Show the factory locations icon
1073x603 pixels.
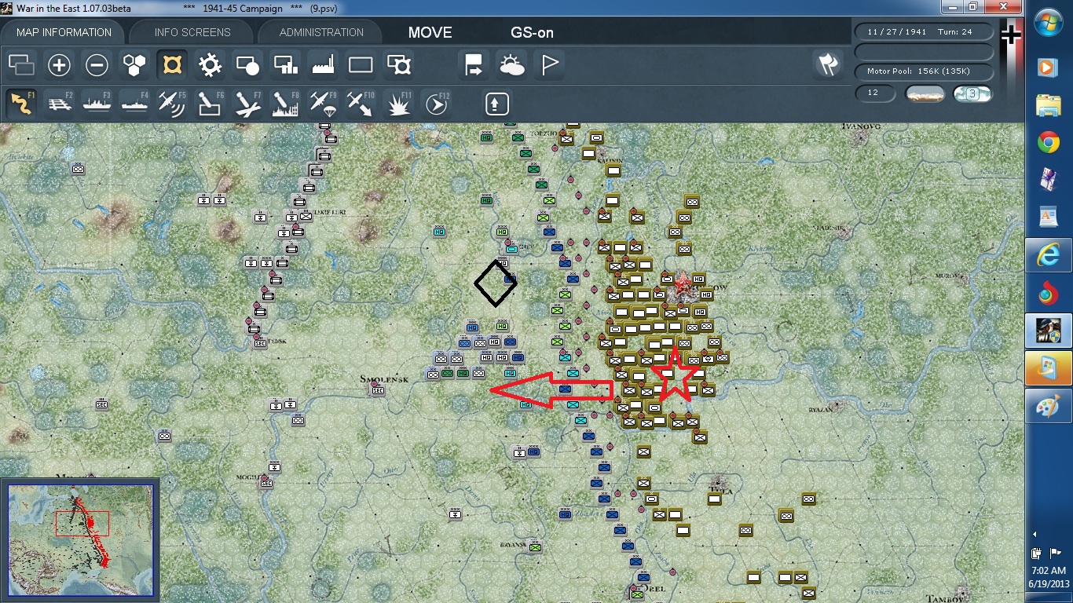click(x=323, y=64)
